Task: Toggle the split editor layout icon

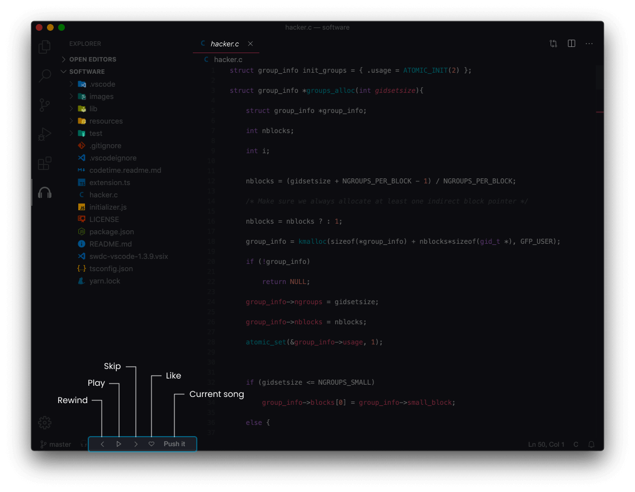Action: point(571,43)
